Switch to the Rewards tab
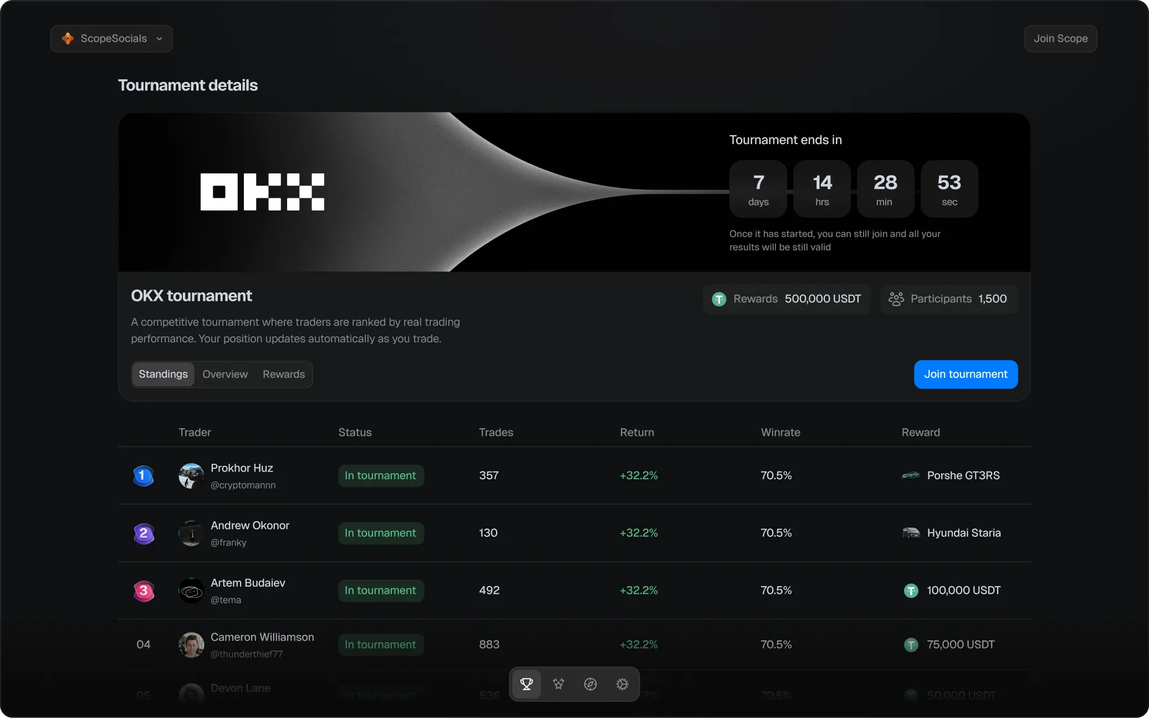 click(x=284, y=374)
